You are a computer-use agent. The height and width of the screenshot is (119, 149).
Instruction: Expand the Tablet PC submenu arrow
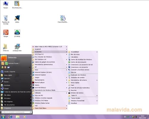[97, 95]
